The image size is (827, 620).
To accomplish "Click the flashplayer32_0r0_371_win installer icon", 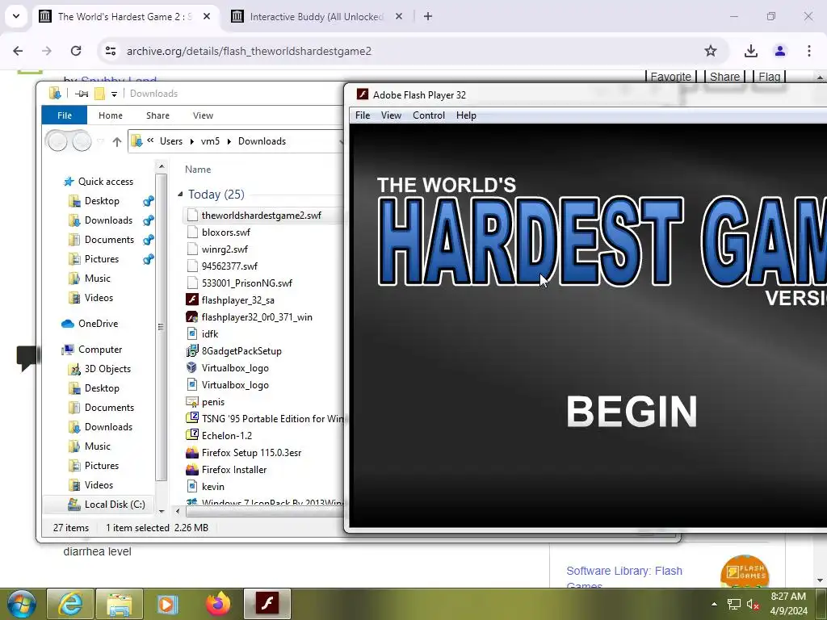I will coord(192,316).
